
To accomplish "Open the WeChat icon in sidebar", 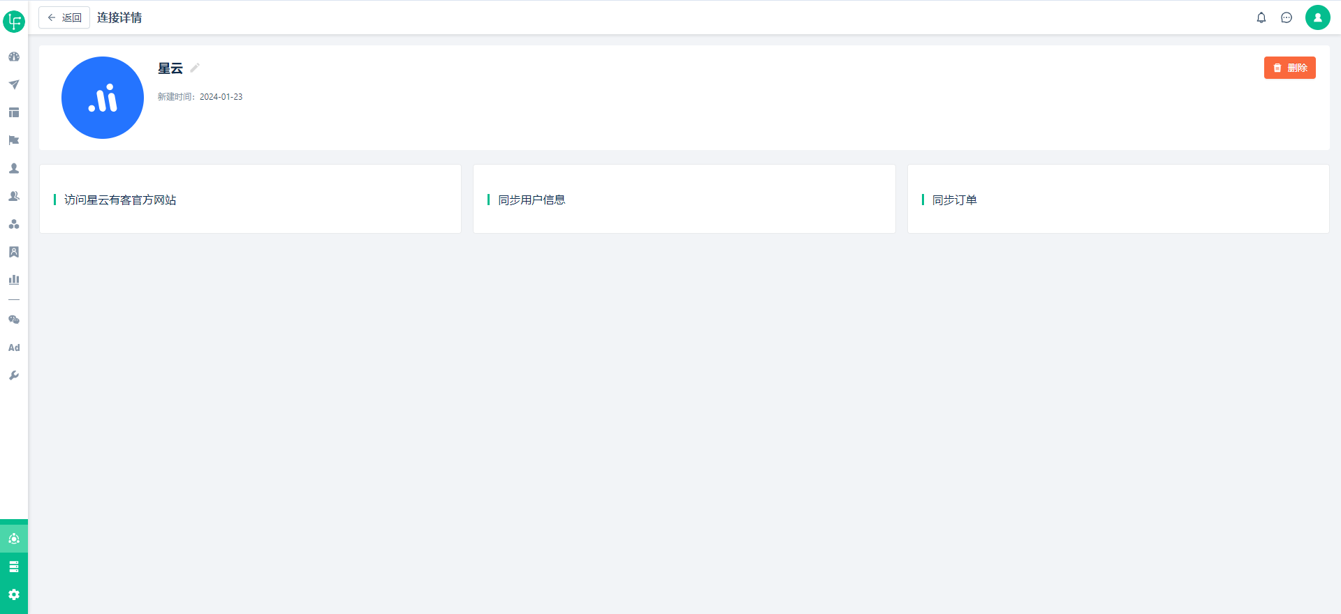I will click(x=14, y=320).
